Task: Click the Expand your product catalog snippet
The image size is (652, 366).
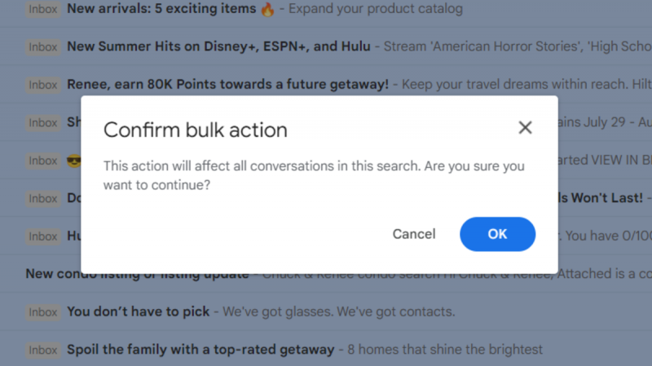Action: (x=376, y=9)
